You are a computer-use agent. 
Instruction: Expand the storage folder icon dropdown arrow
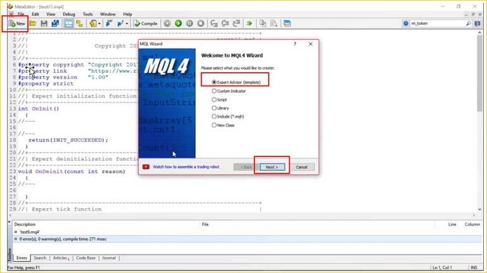click(x=100, y=23)
